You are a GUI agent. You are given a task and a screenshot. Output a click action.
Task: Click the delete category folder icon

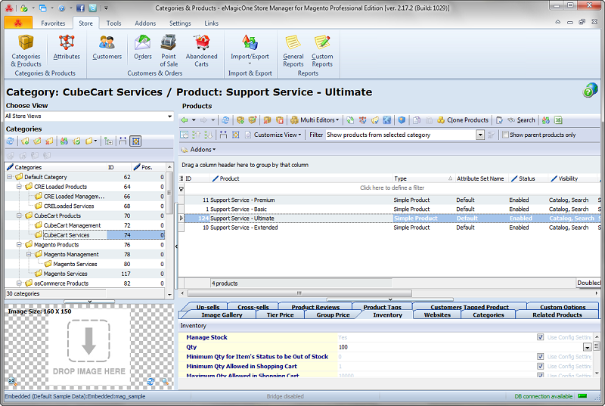49,141
